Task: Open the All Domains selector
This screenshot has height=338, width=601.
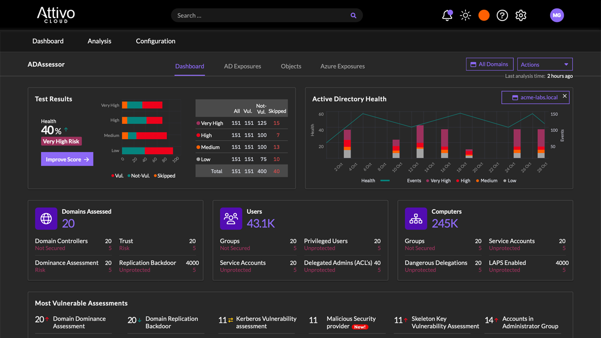Action: 490,64
